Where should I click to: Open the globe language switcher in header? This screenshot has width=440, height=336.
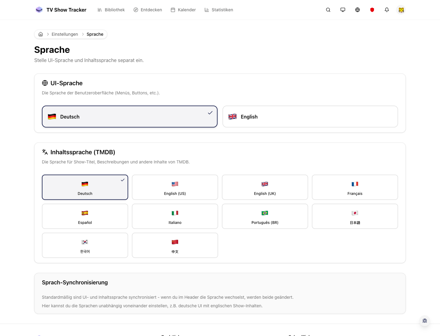(x=357, y=10)
